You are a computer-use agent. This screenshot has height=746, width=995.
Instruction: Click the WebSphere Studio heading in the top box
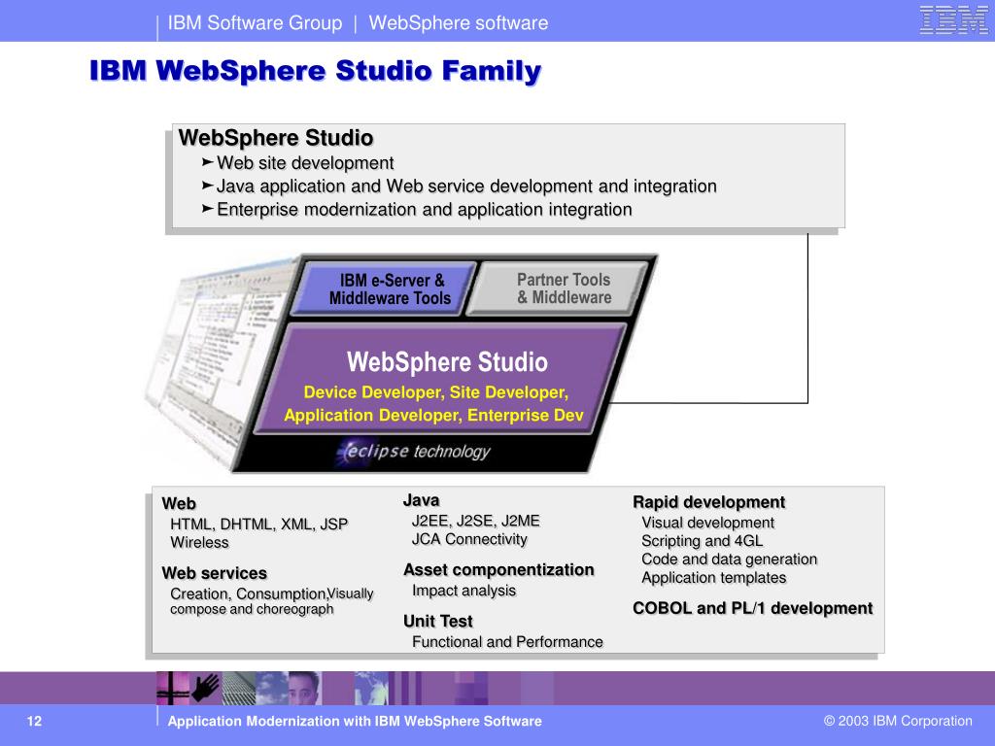(276, 138)
